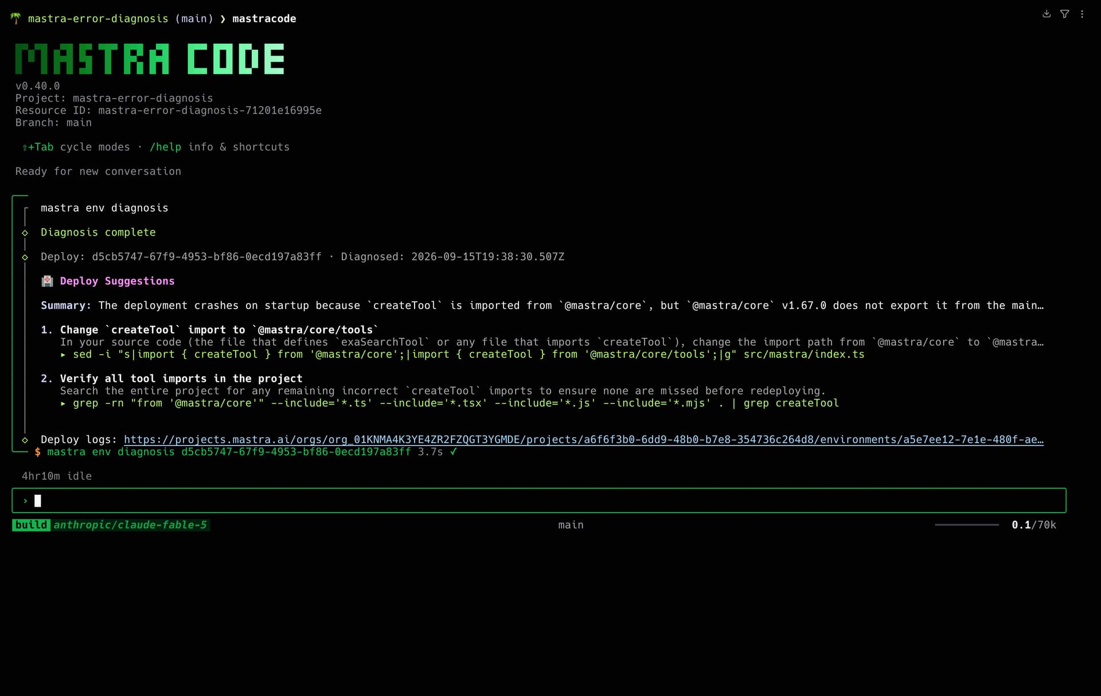
Task: Click the download icon in top-right corner
Action: [x=1047, y=14]
